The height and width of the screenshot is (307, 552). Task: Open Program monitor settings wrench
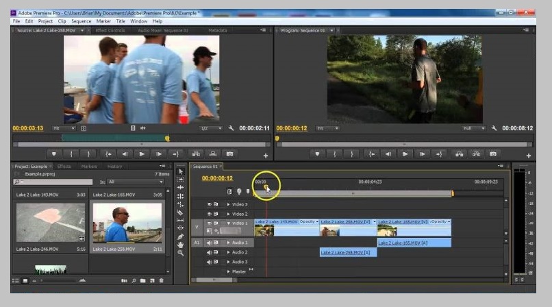tap(494, 128)
